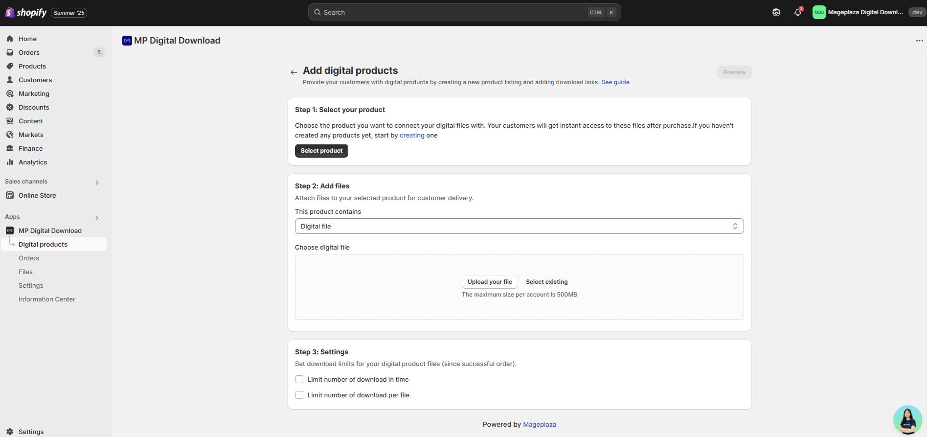Follow the creating link
The width and height of the screenshot is (927, 437).
tap(412, 136)
